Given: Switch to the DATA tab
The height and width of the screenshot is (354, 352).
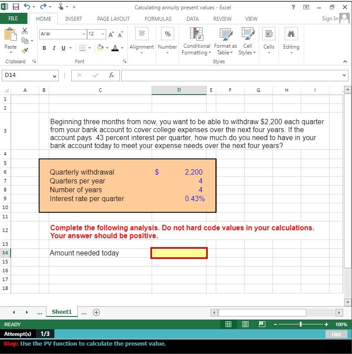Looking at the screenshot, I should click(x=192, y=19).
